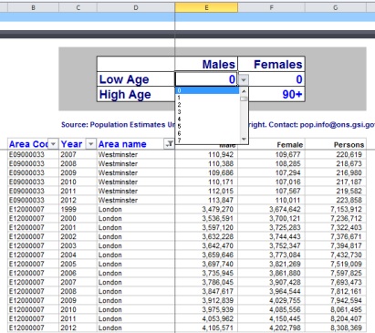Viewport: 375px width, 333px height.
Task: Choose age 2 in the dropdown list
Action: coord(207,105)
